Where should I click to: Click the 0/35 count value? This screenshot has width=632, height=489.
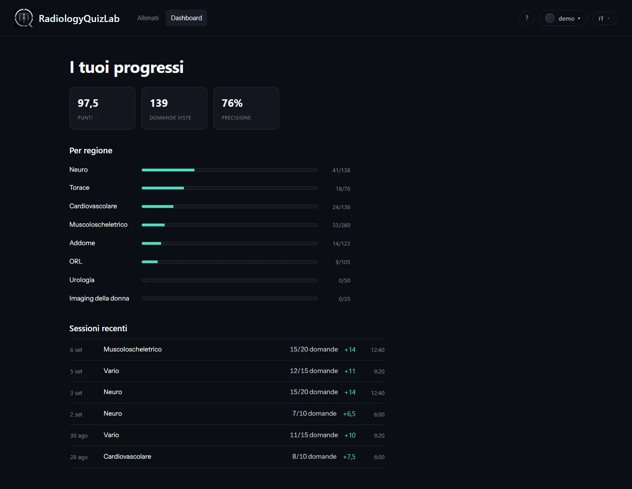344,299
